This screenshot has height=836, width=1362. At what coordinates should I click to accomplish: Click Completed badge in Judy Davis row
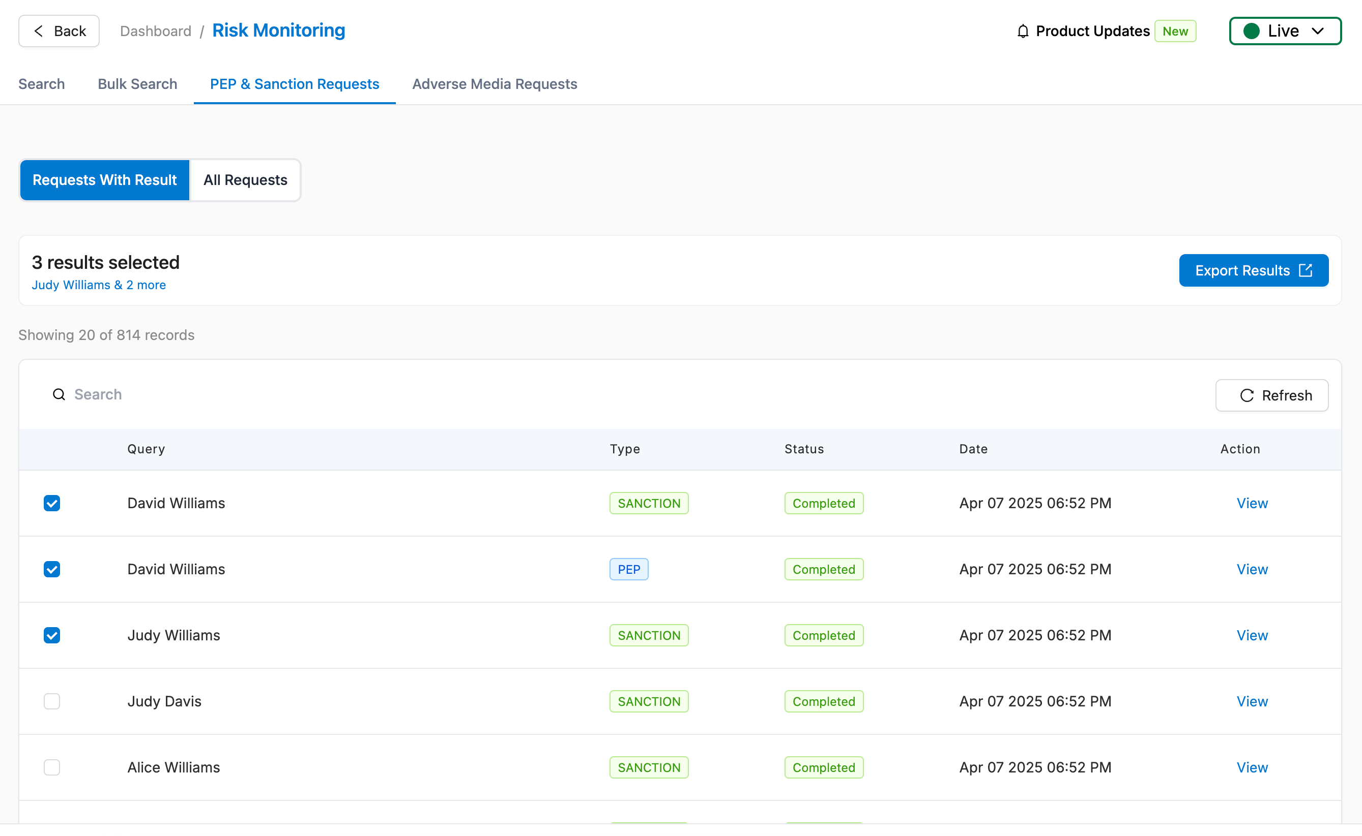tap(824, 701)
